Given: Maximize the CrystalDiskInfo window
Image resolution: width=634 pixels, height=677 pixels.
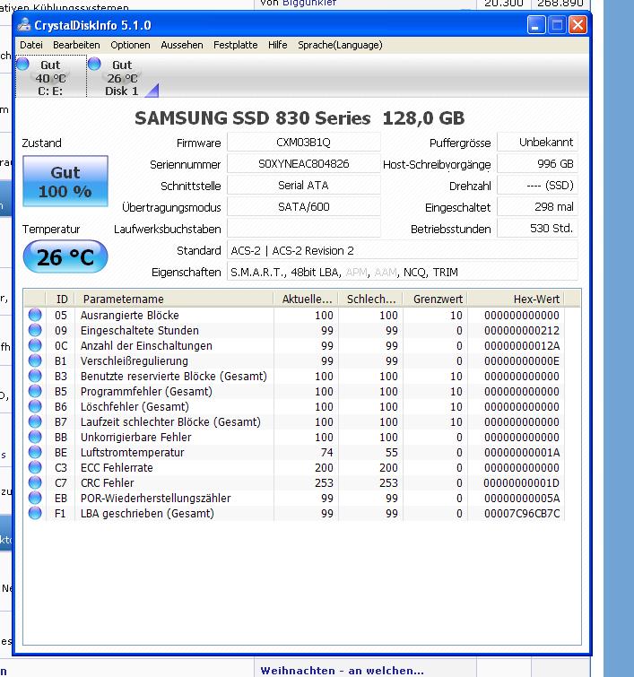Looking at the screenshot, I should click(557, 25).
